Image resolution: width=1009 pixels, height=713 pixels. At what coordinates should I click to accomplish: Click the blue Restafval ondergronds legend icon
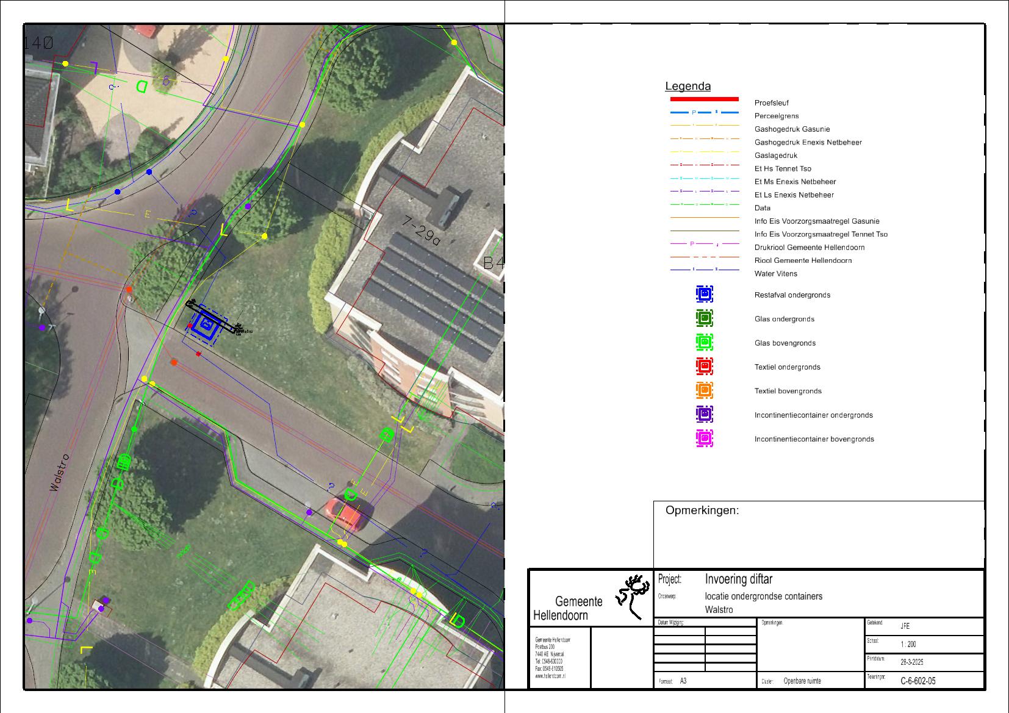(x=704, y=295)
